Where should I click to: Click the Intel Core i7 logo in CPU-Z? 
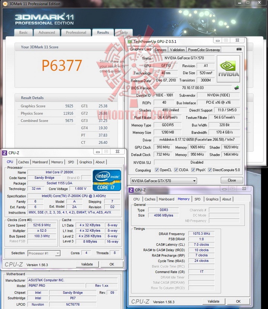(x=107, y=180)
